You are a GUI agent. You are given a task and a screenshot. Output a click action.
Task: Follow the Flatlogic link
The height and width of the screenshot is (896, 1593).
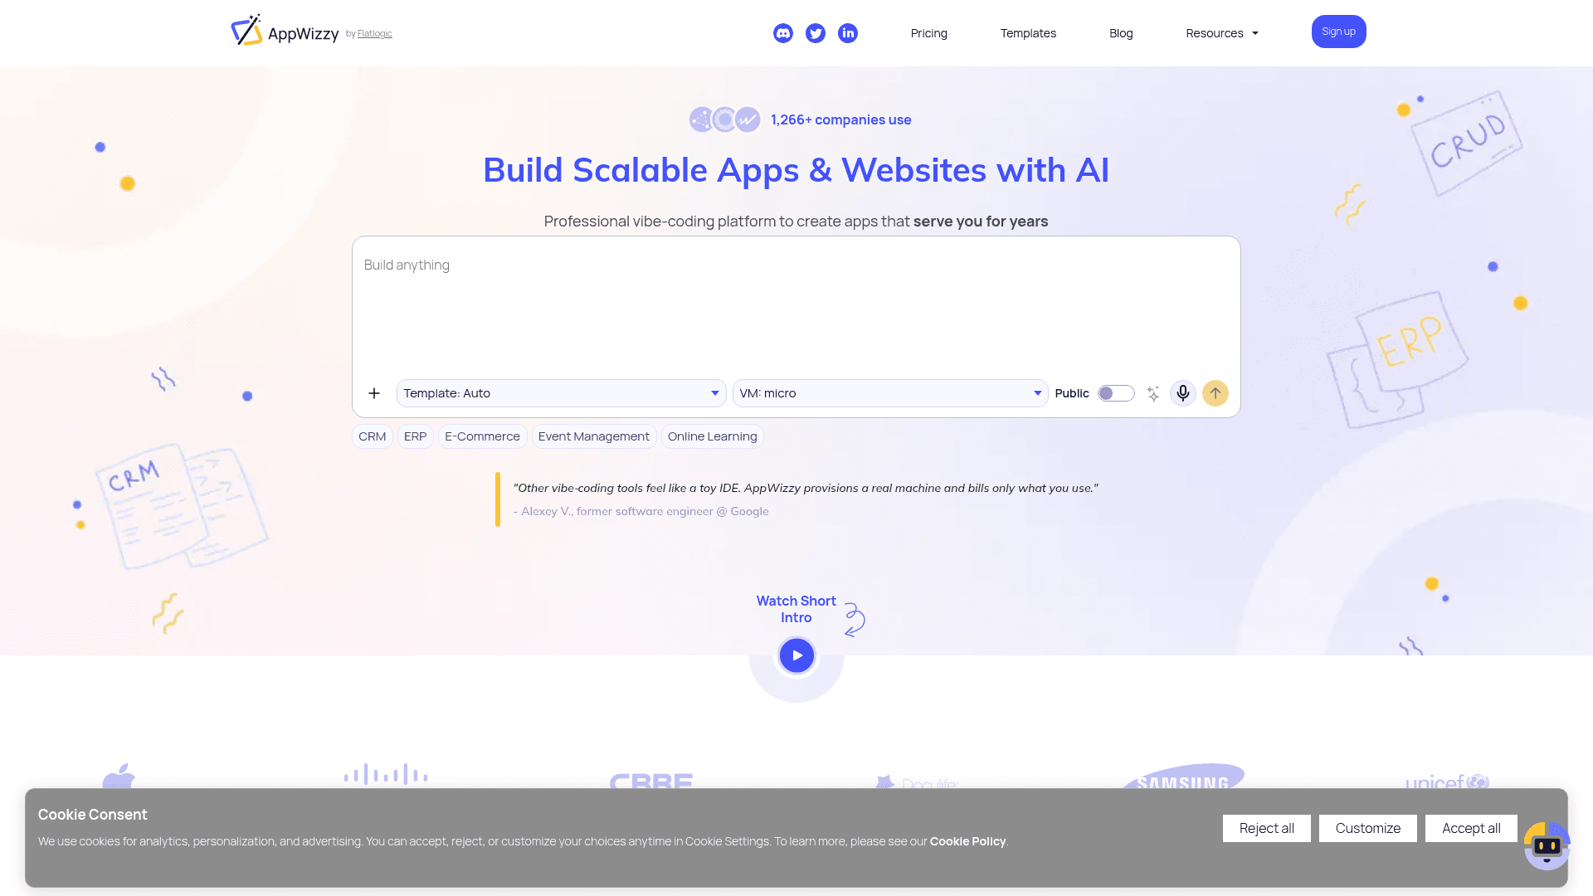point(374,34)
